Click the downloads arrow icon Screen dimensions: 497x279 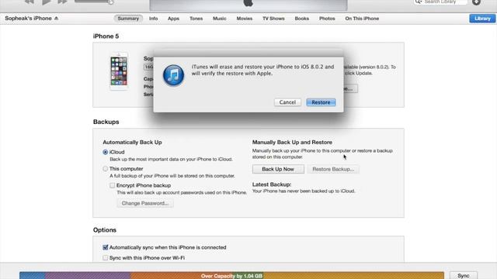[x=476, y=2]
